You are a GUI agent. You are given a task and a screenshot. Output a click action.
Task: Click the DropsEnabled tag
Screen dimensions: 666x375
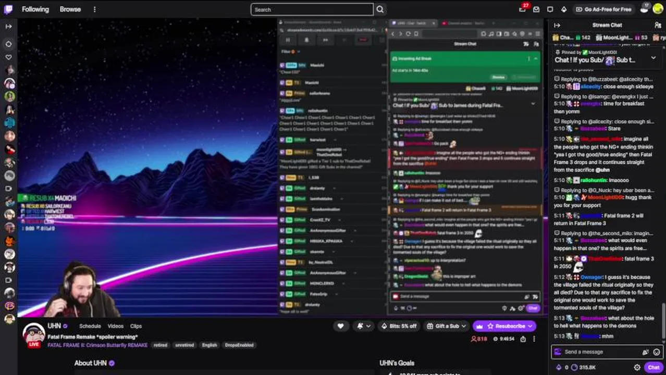pos(239,345)
